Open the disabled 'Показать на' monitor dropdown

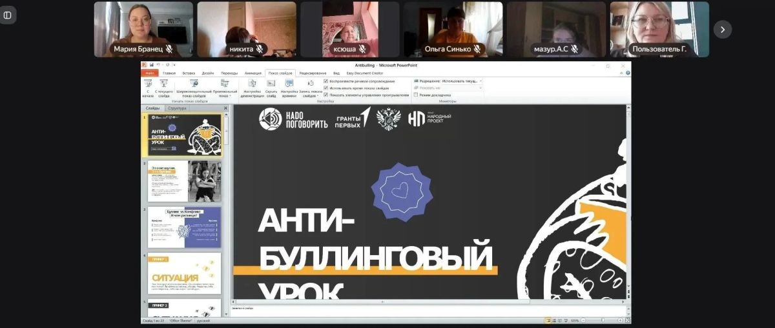[448, 88]
